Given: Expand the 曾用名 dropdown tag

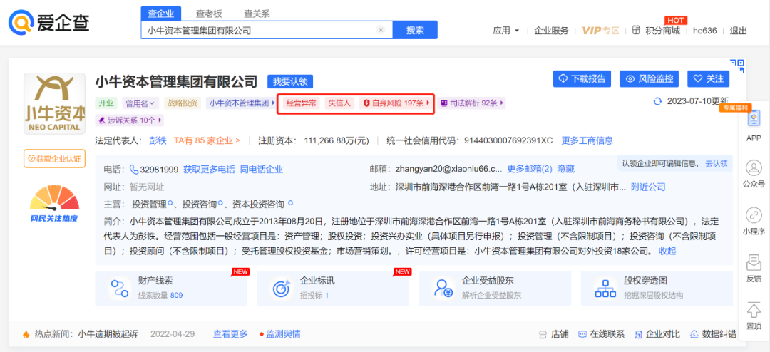Looking at the screenshot, I should tap(140, 103).
